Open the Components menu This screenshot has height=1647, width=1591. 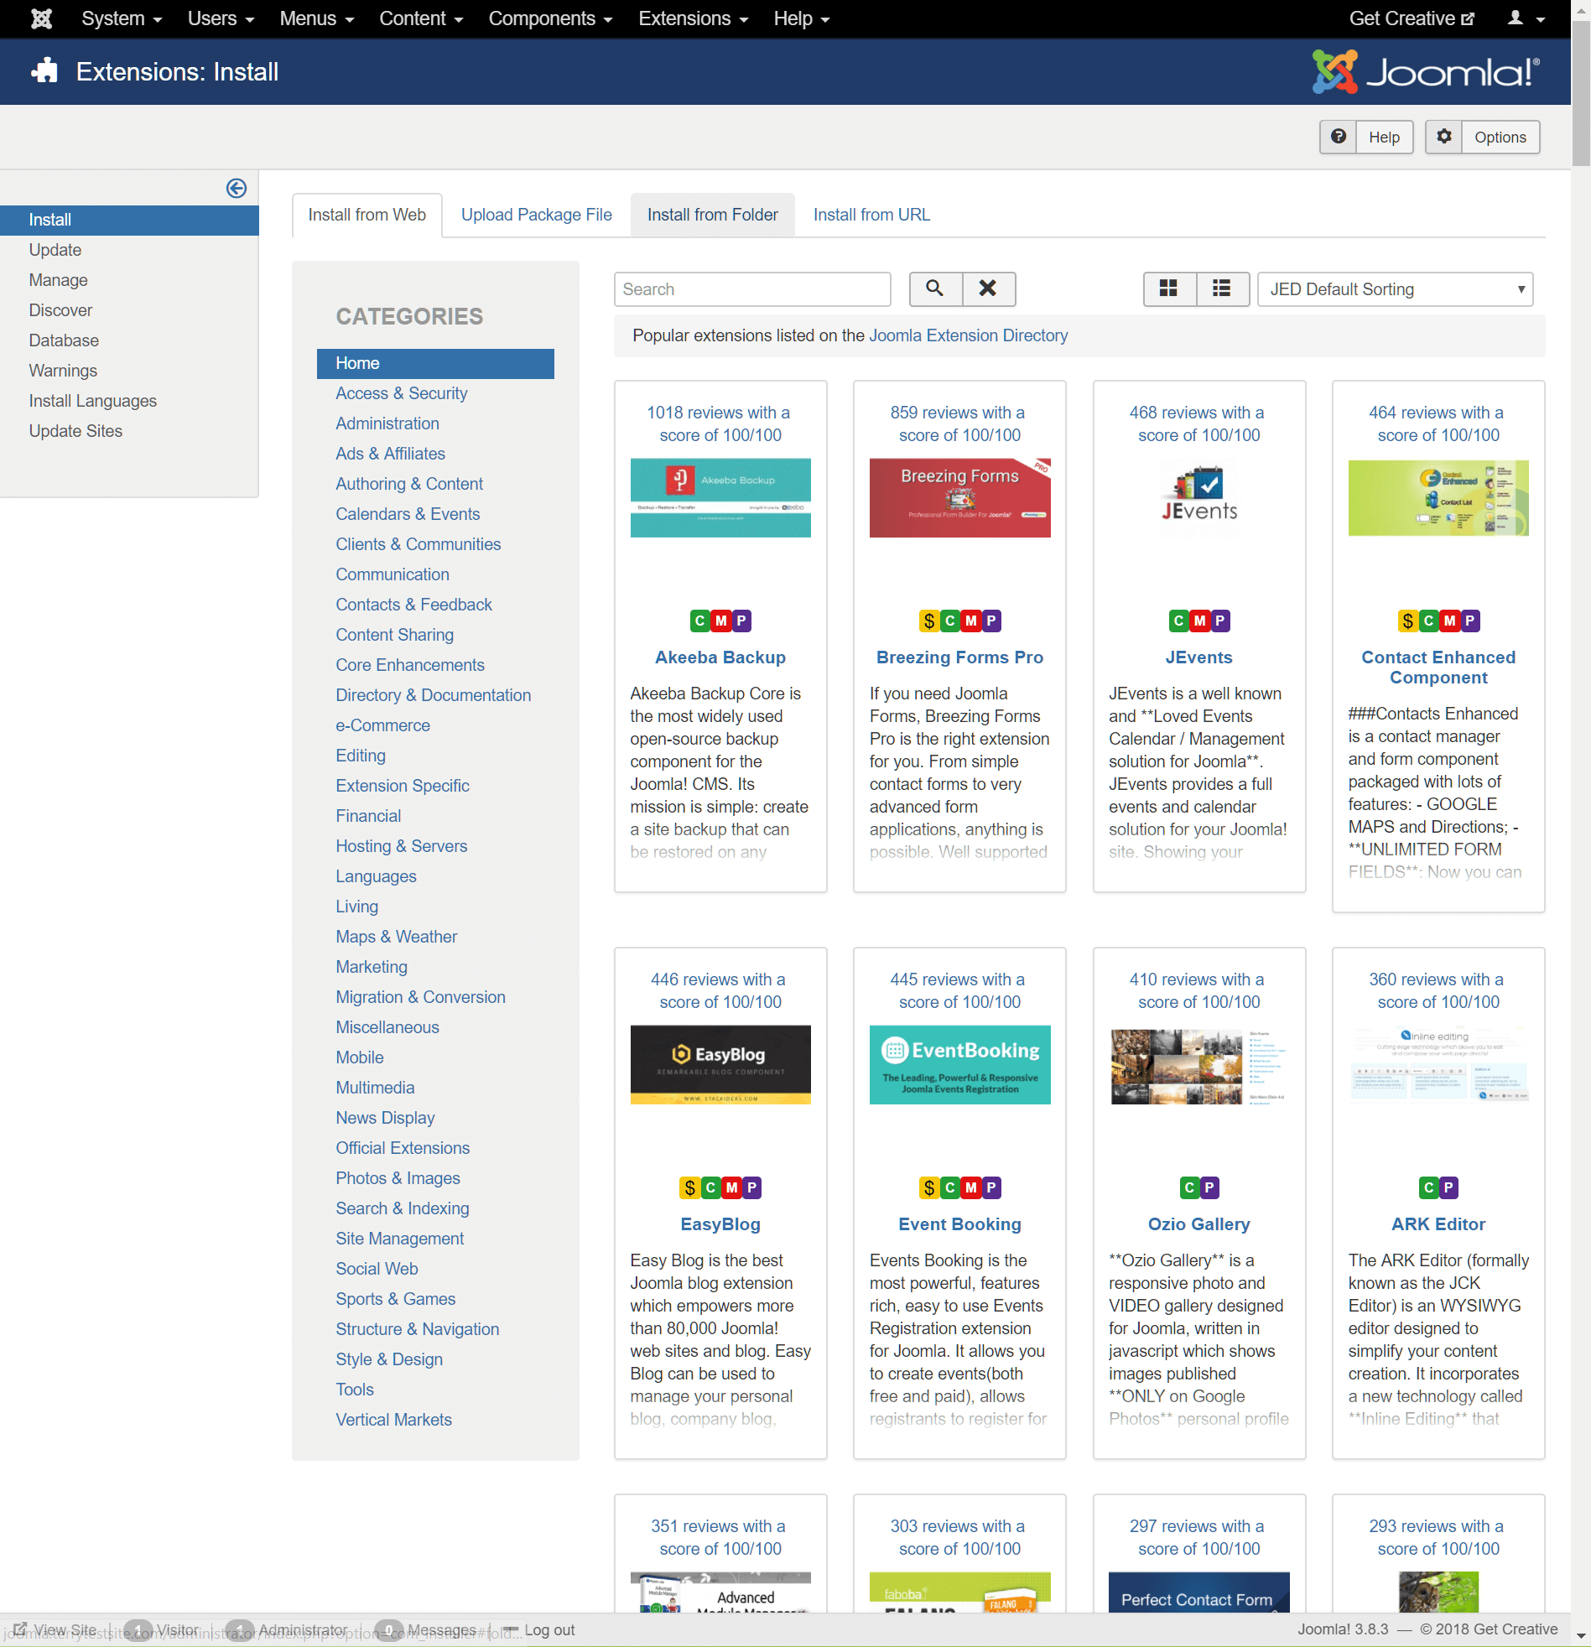tap(549, 18)
